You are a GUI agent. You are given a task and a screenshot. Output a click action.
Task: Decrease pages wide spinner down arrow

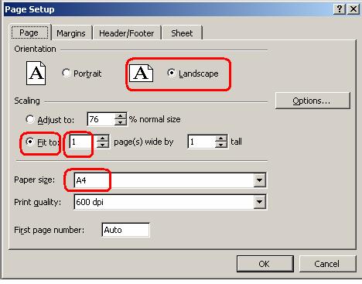pos(103,145)
